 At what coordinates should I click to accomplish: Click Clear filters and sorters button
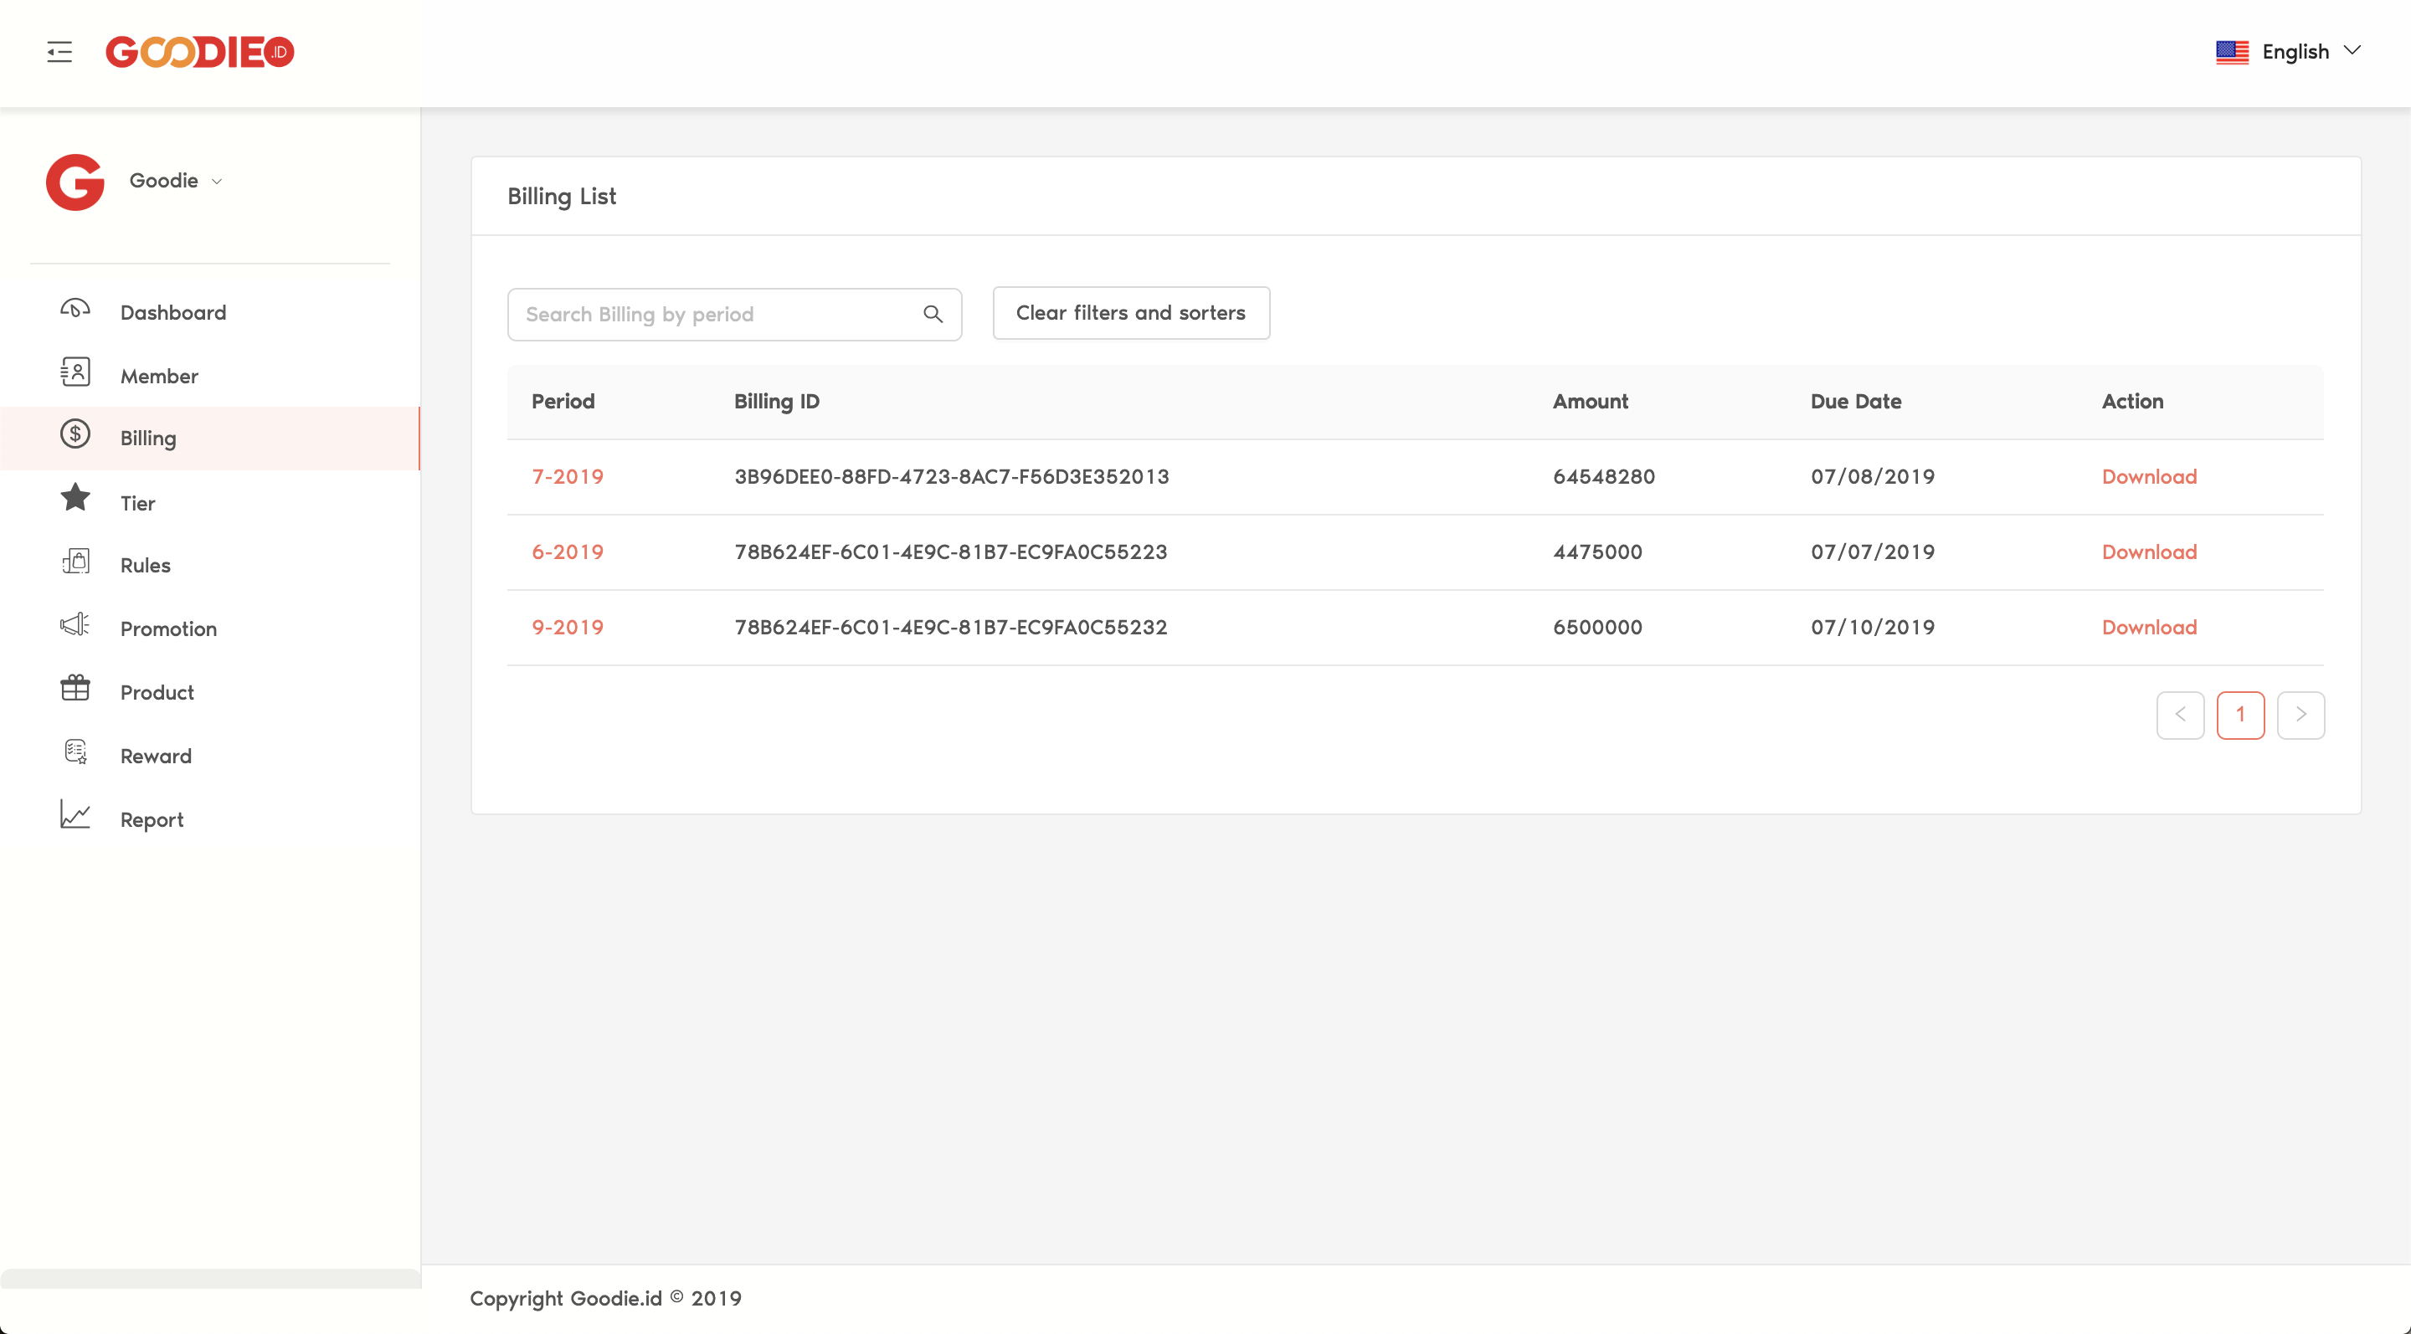point(1131,312)
